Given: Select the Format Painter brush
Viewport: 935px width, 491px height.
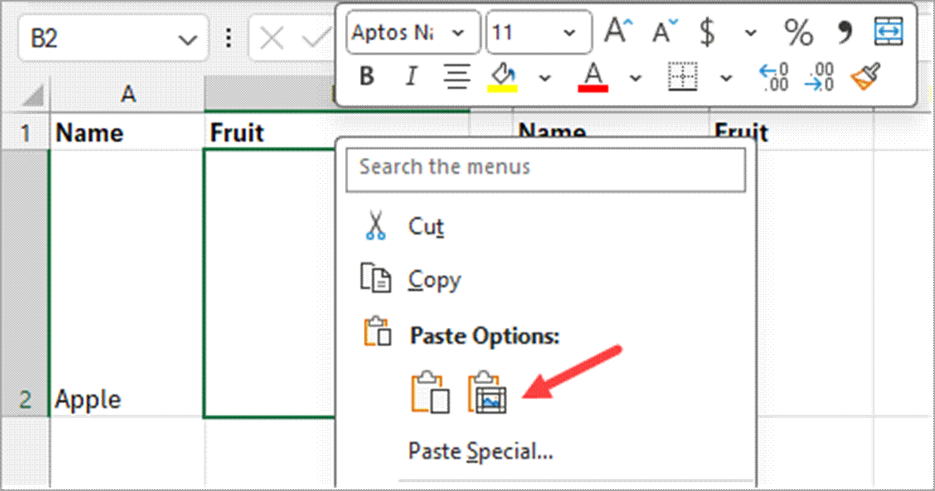Looking at the screenshot, I should [865, 77].
